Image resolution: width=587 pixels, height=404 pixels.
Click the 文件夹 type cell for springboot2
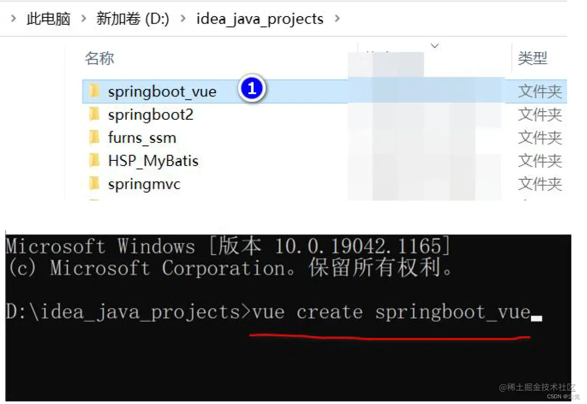[x=540, y=114]
